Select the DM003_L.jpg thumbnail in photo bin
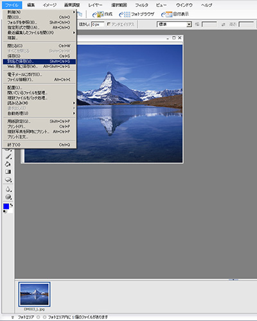 pos(35,294)
